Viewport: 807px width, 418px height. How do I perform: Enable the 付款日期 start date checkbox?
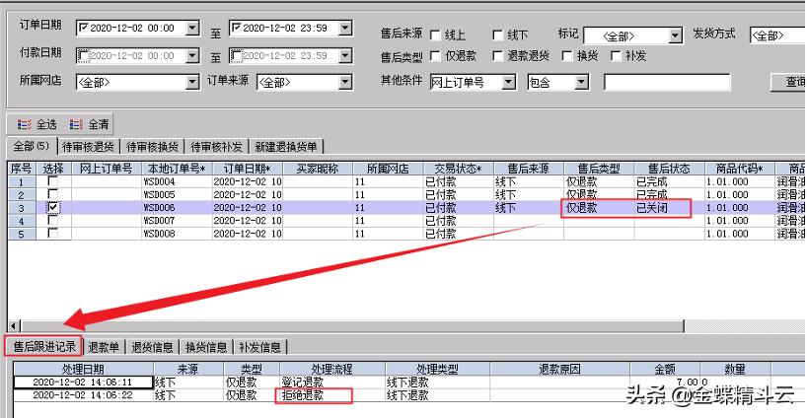tap(84, 55)
